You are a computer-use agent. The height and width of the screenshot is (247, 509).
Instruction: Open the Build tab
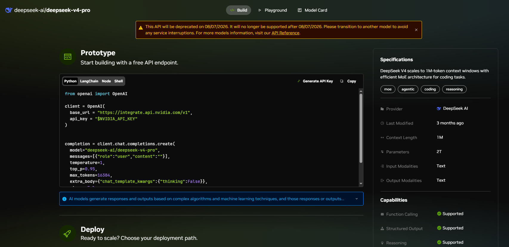[239, 10]
